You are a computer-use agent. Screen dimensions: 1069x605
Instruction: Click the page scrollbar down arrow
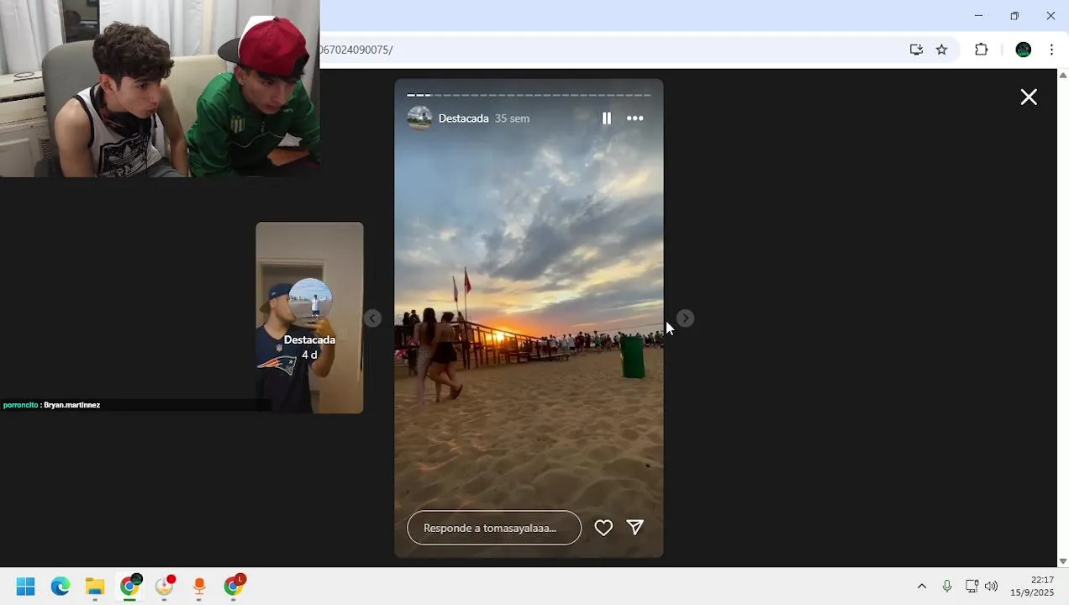click(1063, 561)
